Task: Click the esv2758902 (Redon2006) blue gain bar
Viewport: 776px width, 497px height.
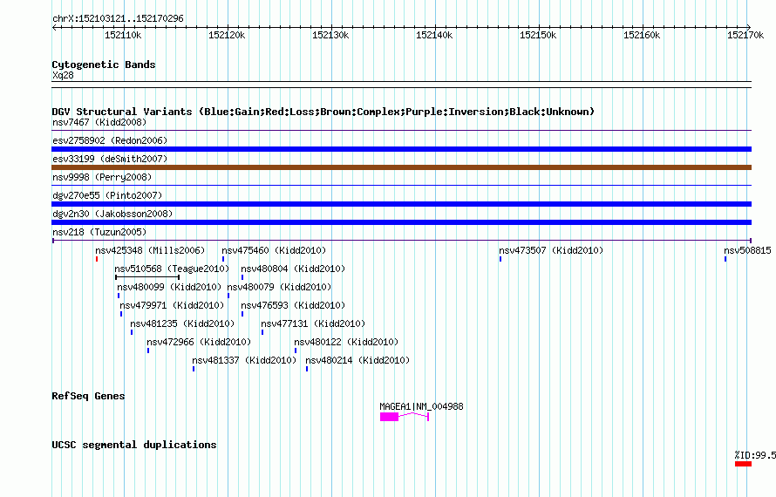Action: (401, 149)
